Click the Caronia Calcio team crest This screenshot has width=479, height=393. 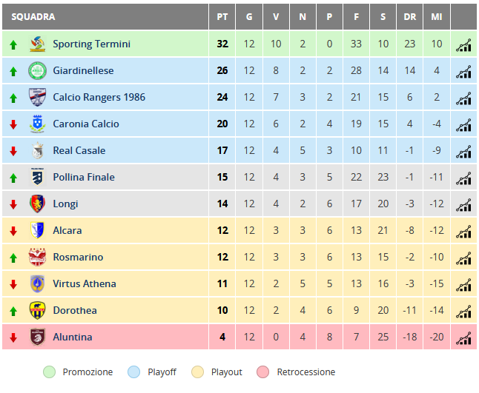pos(37,124)
